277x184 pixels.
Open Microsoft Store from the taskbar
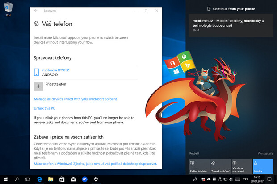pyautogui.click(x=62, y=180)
